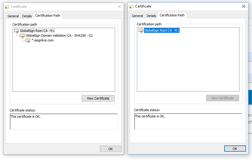Click View Certificate in the left window
Screen dimensions: 252x160
tap(98, 98)
